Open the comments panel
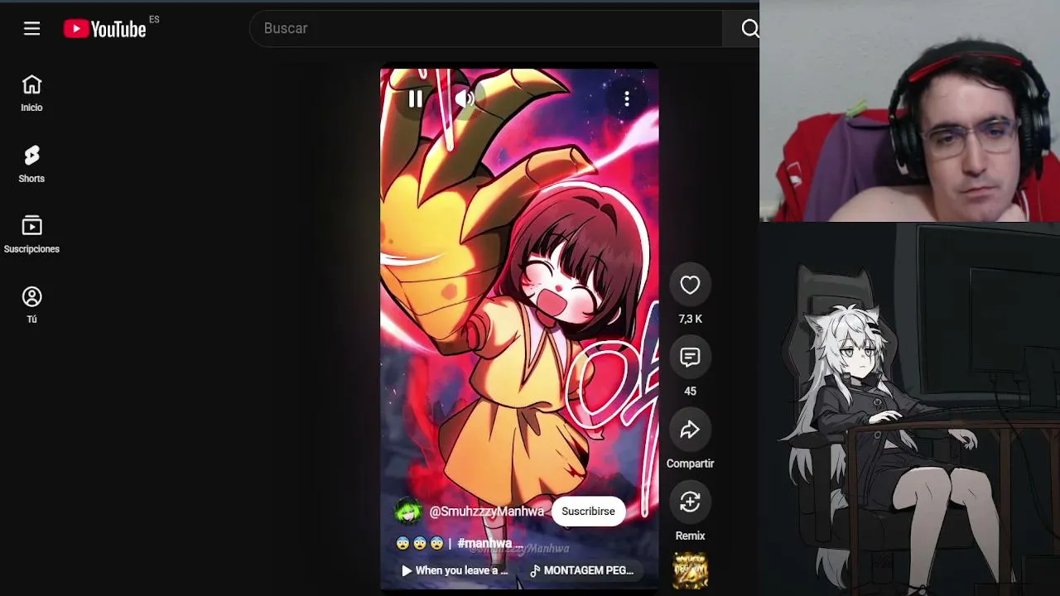This screenshot has height=596, width=1060. pos(690,358)
